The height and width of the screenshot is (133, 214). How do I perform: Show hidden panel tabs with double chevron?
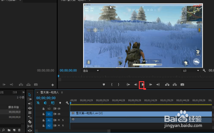coord(23,92)
